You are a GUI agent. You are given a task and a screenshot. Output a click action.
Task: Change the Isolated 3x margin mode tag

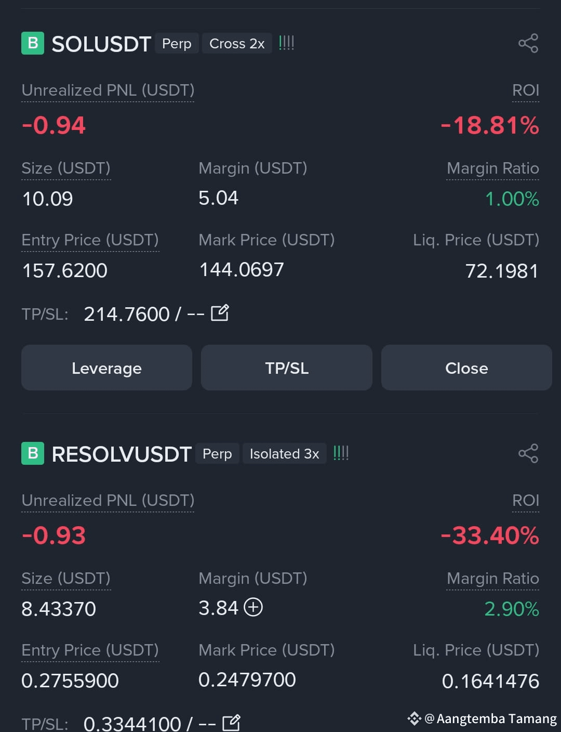point(284,453)
